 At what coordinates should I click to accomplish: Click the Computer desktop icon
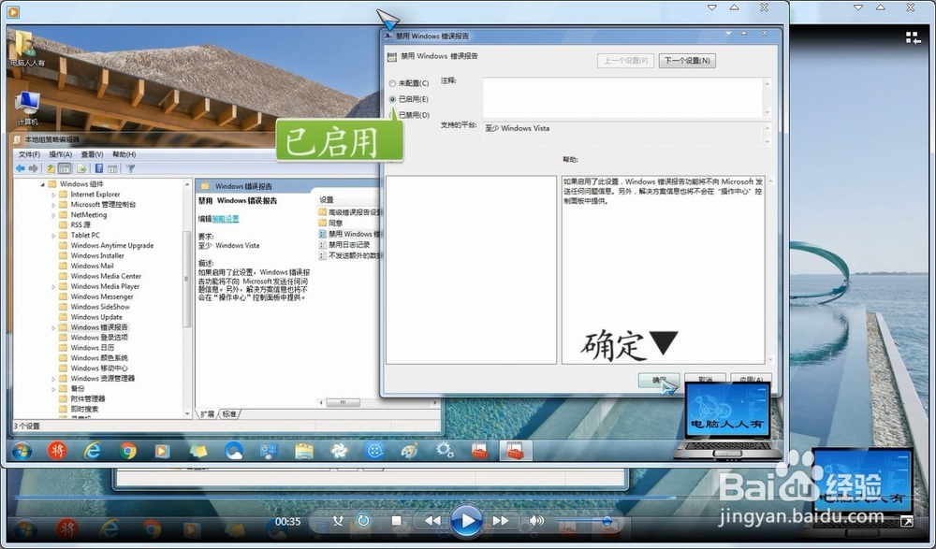27,108
